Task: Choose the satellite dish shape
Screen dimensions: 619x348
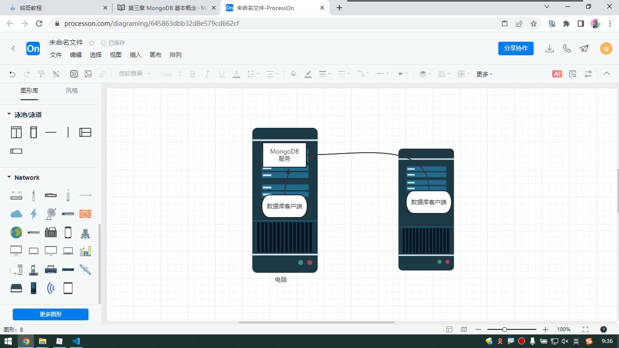Action: (51, 214)
